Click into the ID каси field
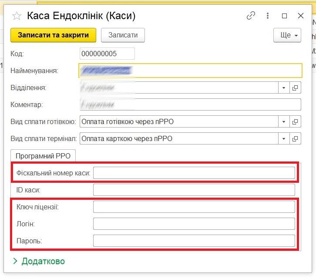The height and width of the screenshot is (279, 316). [194, 190]
